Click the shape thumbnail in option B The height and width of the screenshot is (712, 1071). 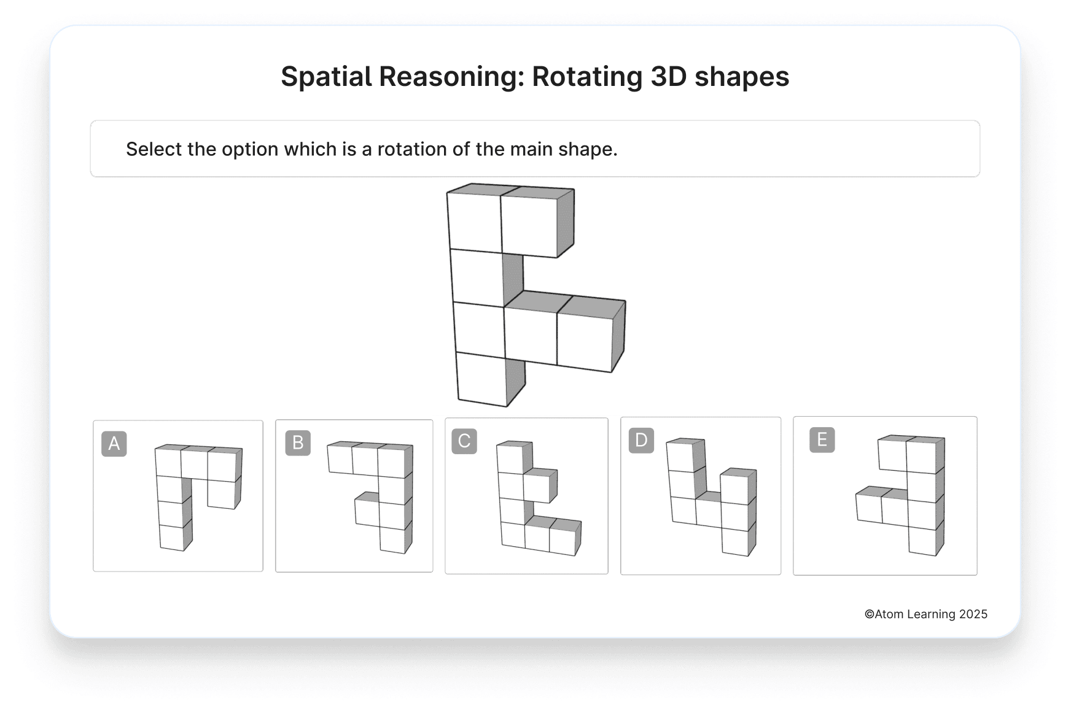[368, 497]
